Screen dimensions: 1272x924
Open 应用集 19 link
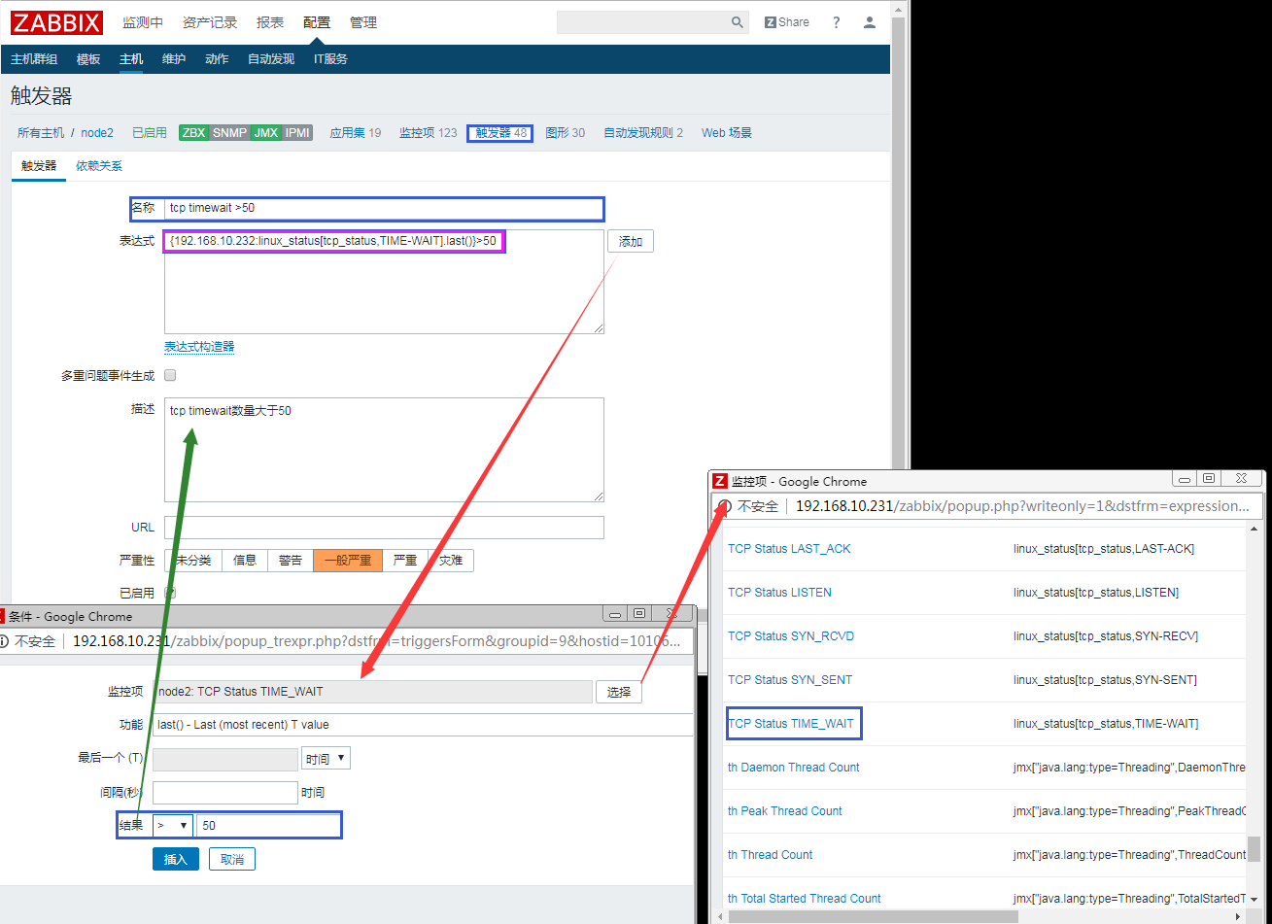356,133
